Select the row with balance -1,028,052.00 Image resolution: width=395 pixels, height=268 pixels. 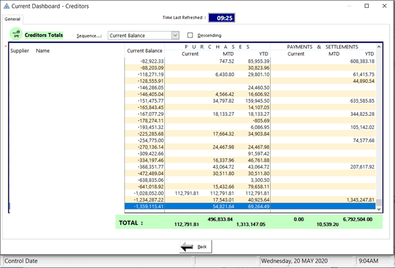(x=250, y=193)
